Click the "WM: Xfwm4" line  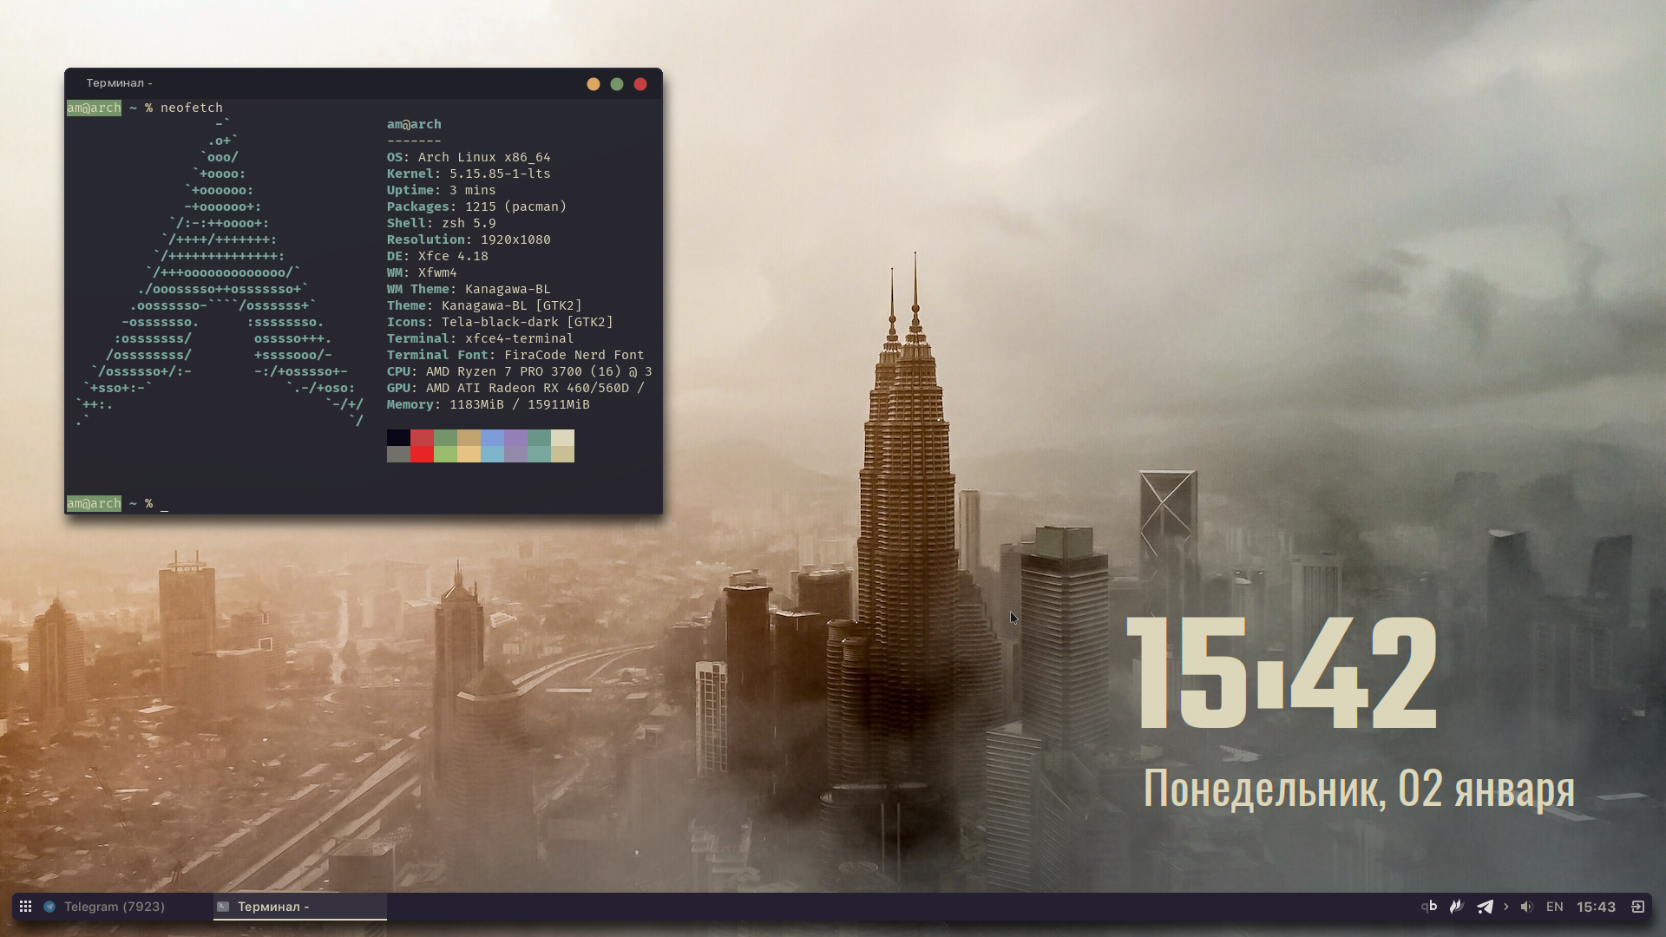pos(422,272)
